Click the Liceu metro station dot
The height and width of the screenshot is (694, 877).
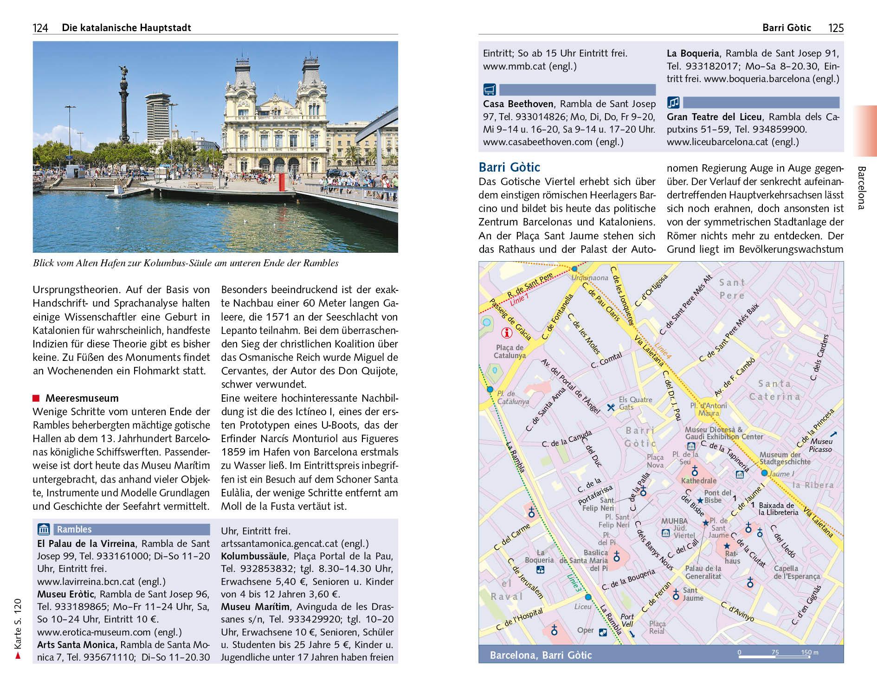pyautogui.click(x=588, y=597)
